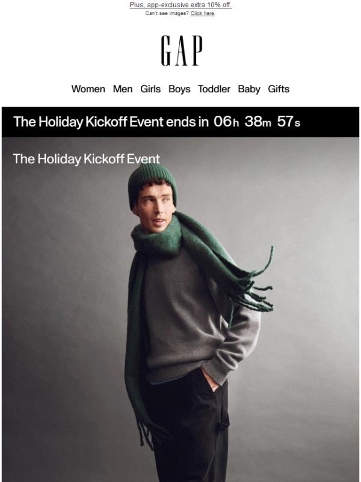Click the 'Can't see images?' text
The height and width of the screenshot is (482, 361).
coord(167,13)
